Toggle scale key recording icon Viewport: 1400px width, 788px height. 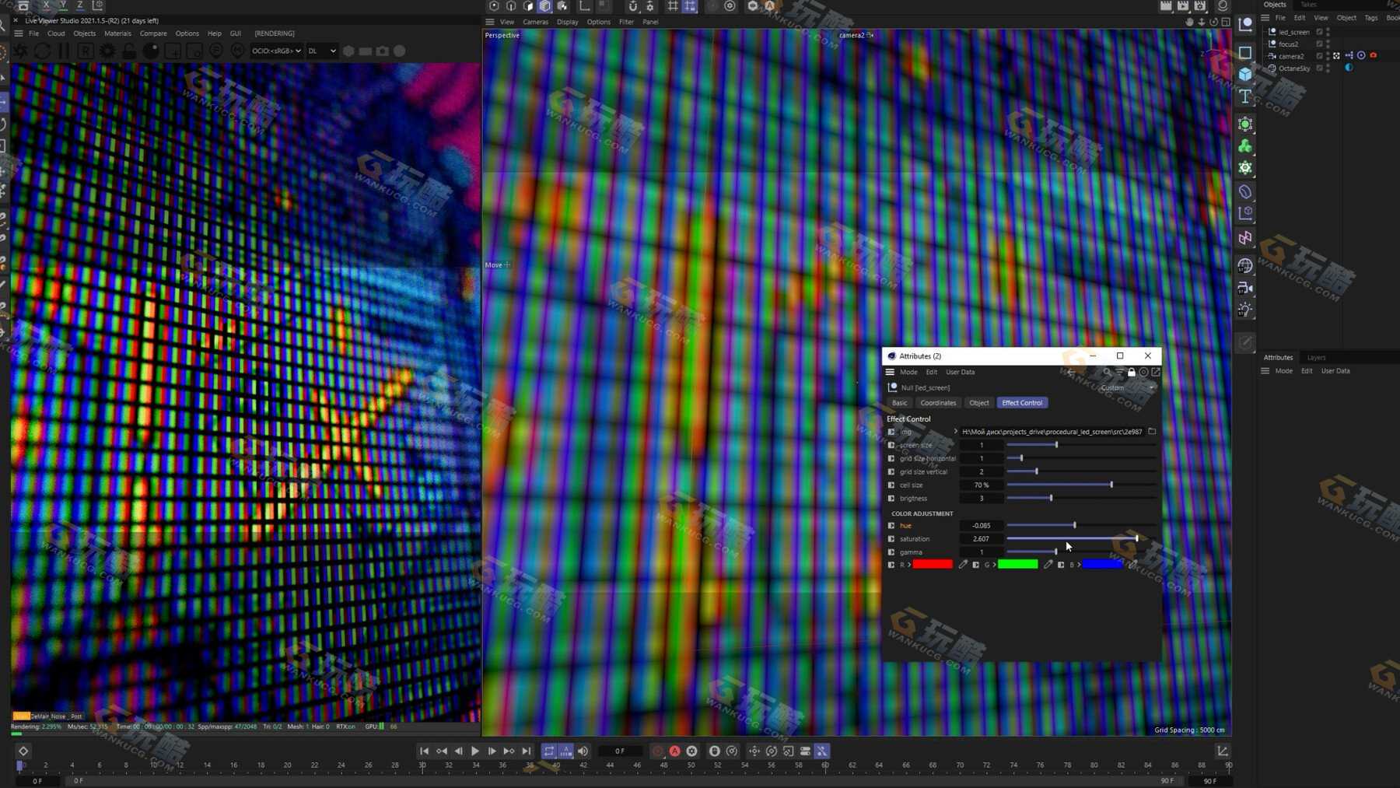coord(788,751)
